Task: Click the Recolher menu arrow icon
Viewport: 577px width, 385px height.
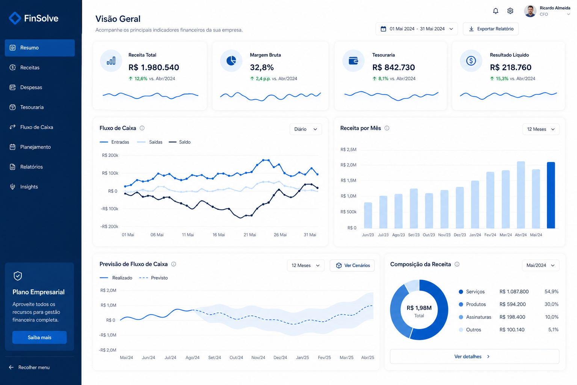Action: point(11,367)
